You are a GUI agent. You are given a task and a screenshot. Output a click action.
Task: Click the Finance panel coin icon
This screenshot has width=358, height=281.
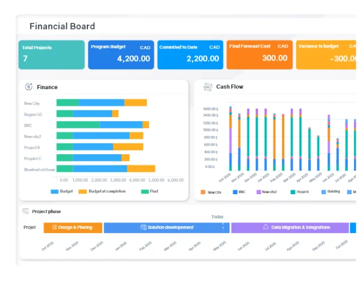(x=29, y=87)
